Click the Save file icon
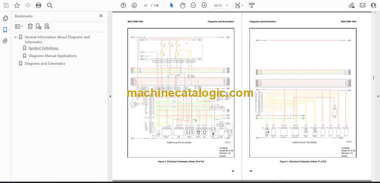 click(x=6, y=5)
